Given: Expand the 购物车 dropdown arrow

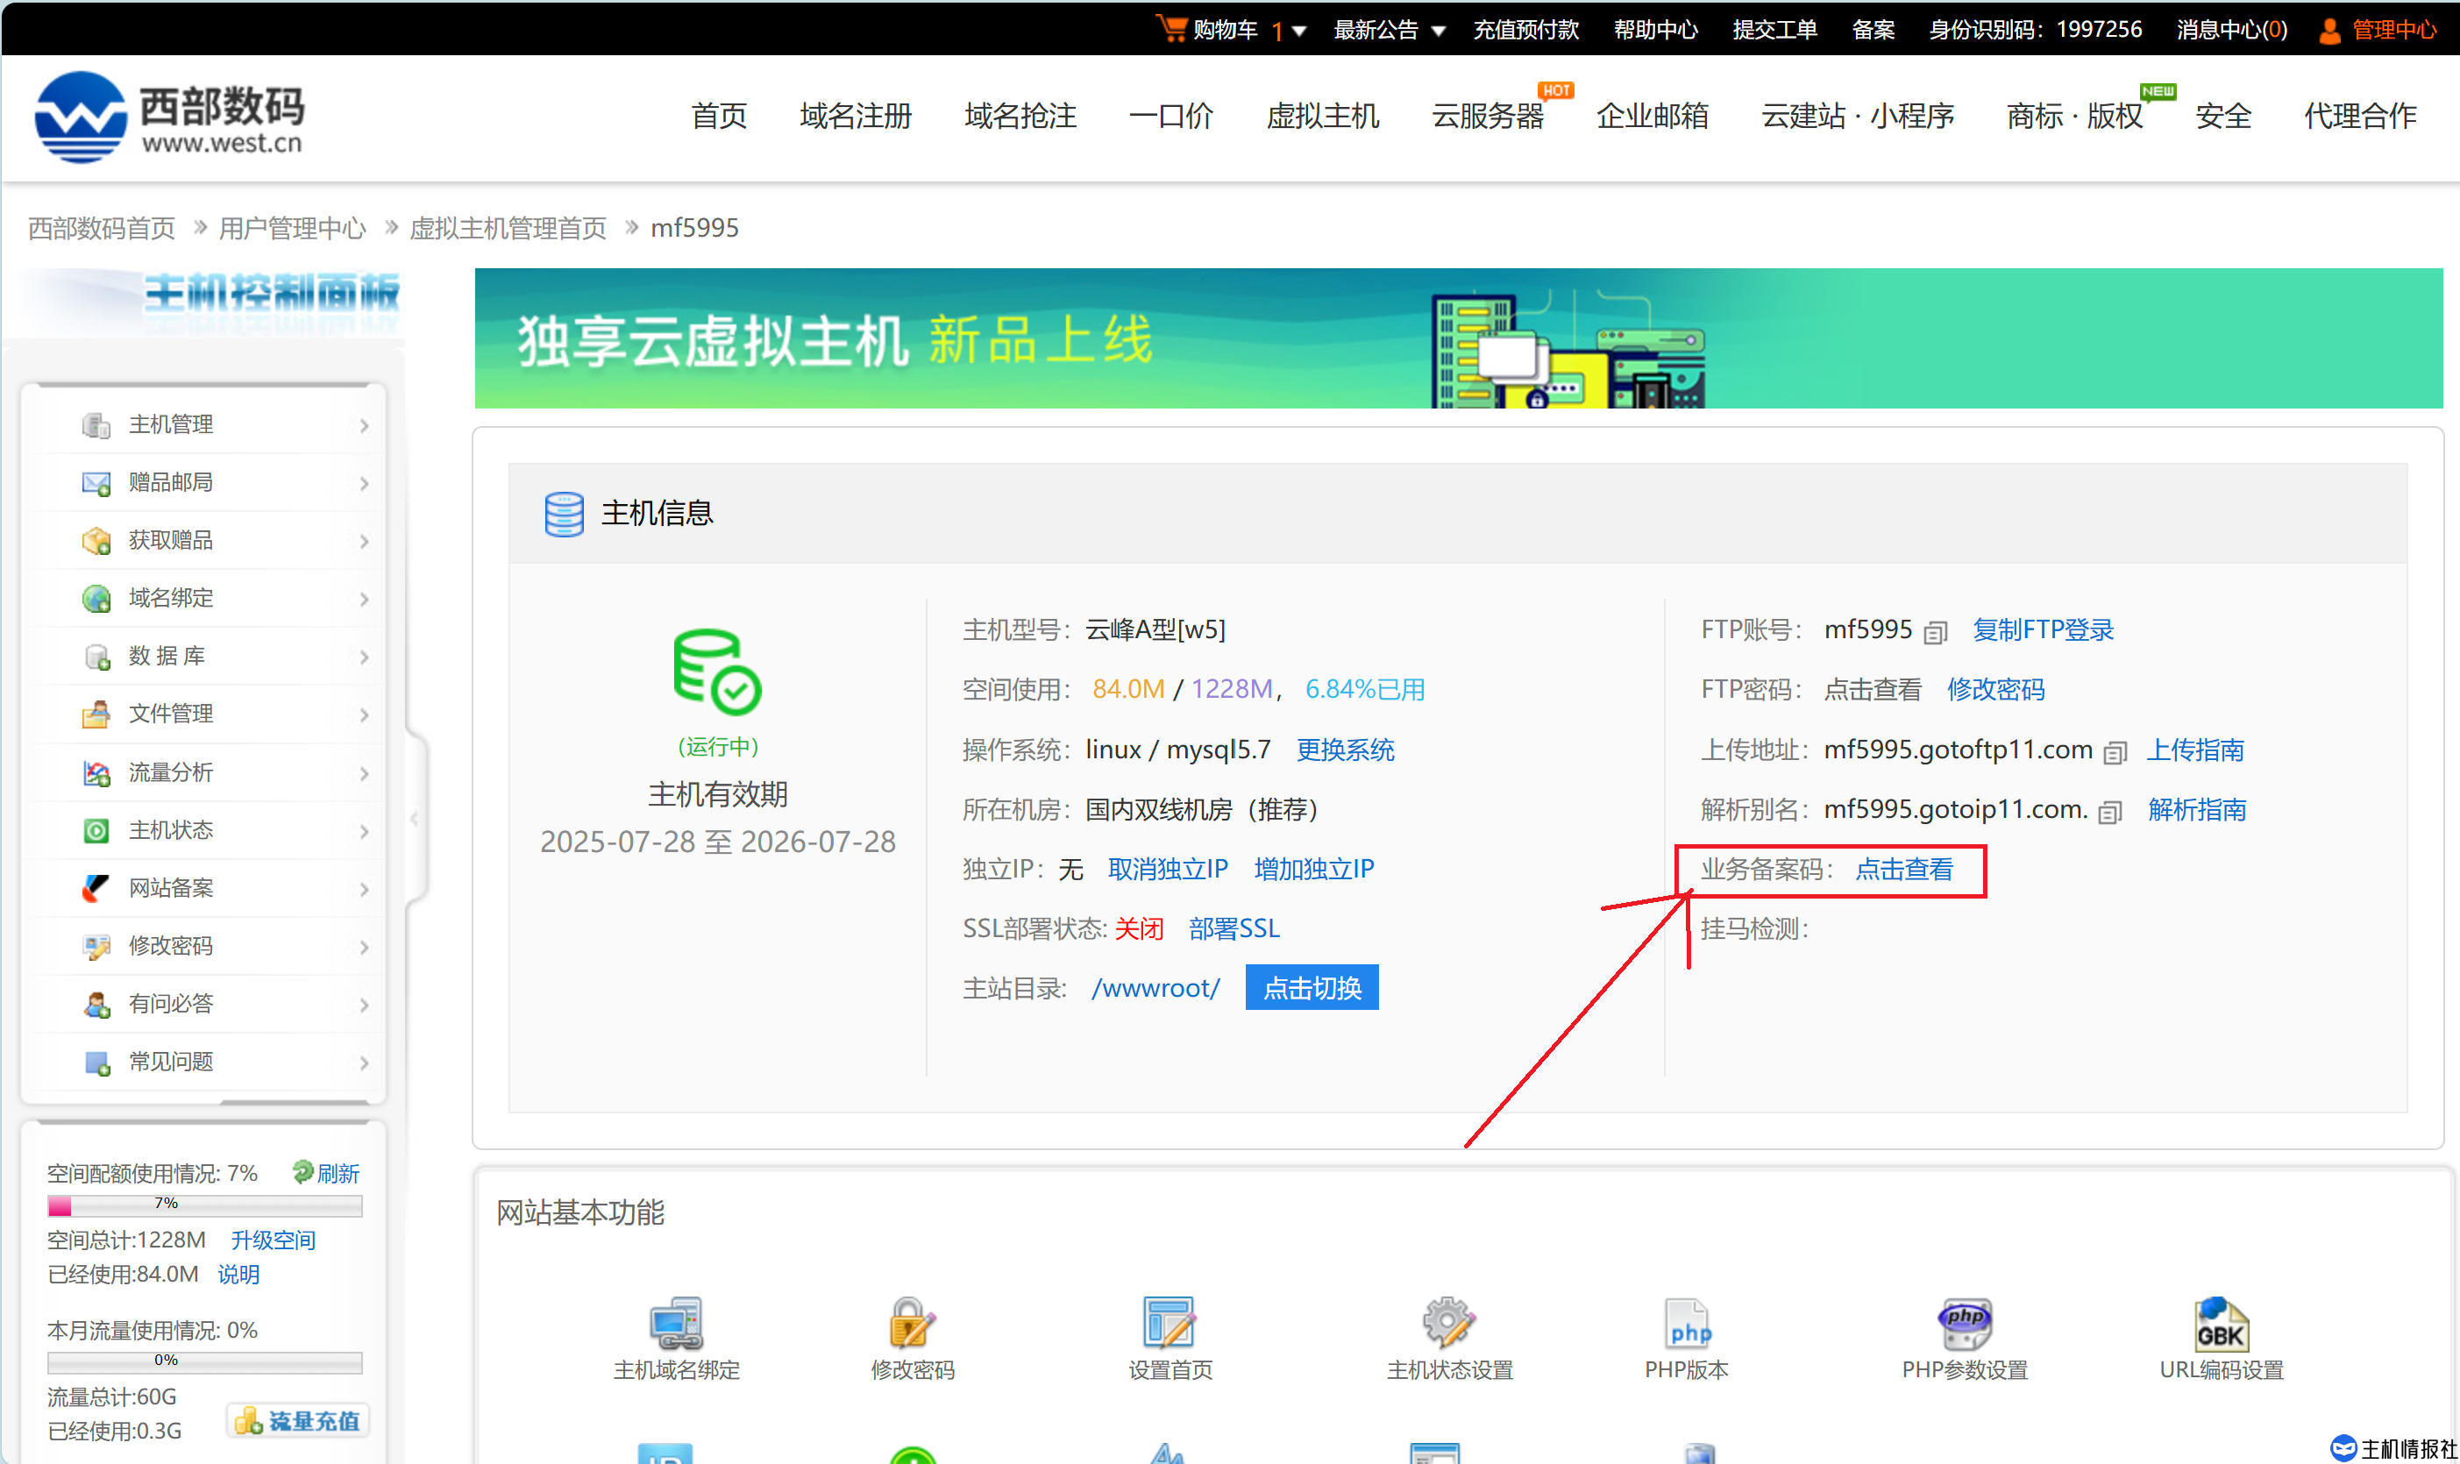Looking at the screenshot, I should pyautogui.click(x=1299, y=31).
